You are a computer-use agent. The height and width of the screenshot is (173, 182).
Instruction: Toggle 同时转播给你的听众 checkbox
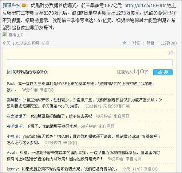click(x=9, y=72)
